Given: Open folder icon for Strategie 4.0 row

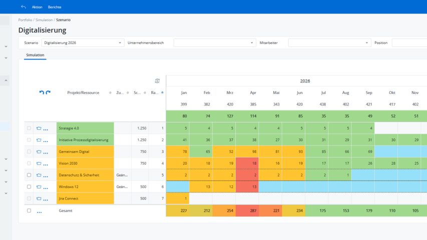Looking at the screenshot, I should click(x=39, y=128).
